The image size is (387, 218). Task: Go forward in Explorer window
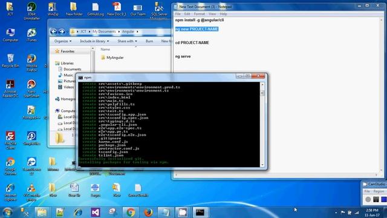[x=62, y=31]
